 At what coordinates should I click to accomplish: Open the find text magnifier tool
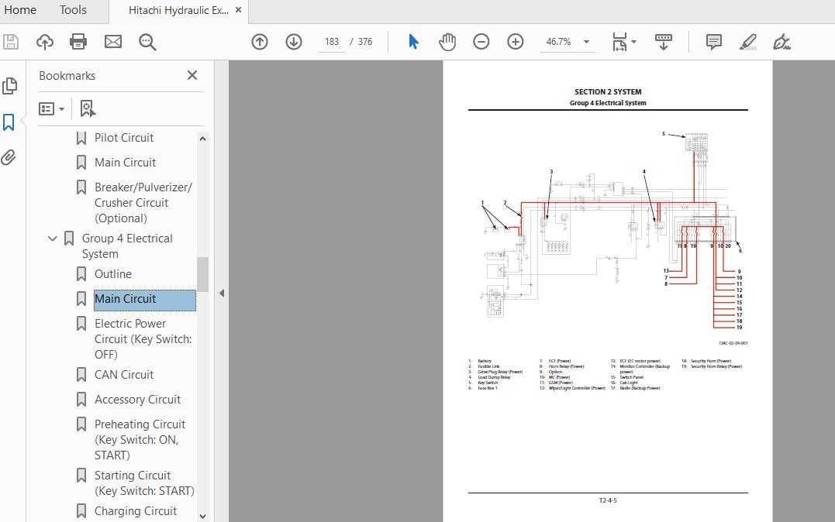tap(147, 42)
